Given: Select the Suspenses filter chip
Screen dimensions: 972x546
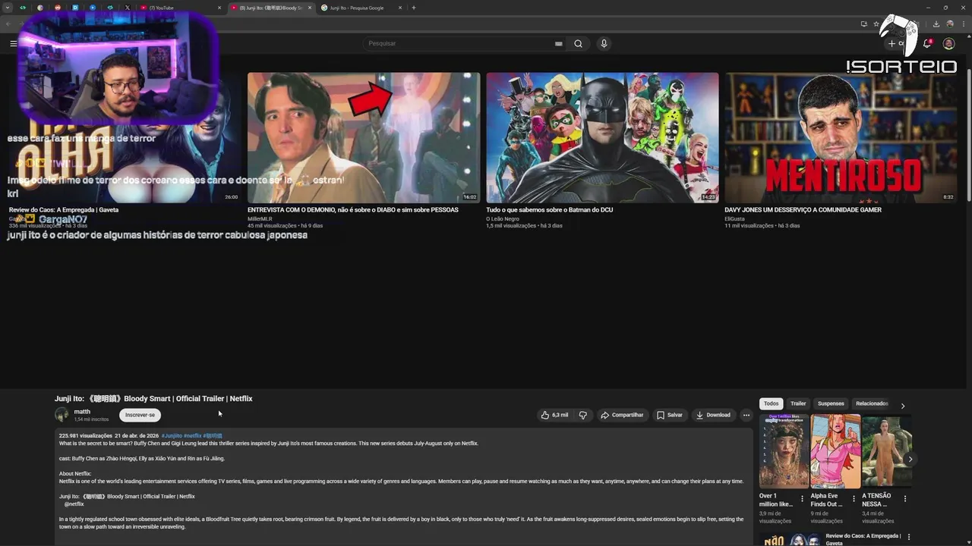Looking at the screenshot, I should [x=831, y=403].
